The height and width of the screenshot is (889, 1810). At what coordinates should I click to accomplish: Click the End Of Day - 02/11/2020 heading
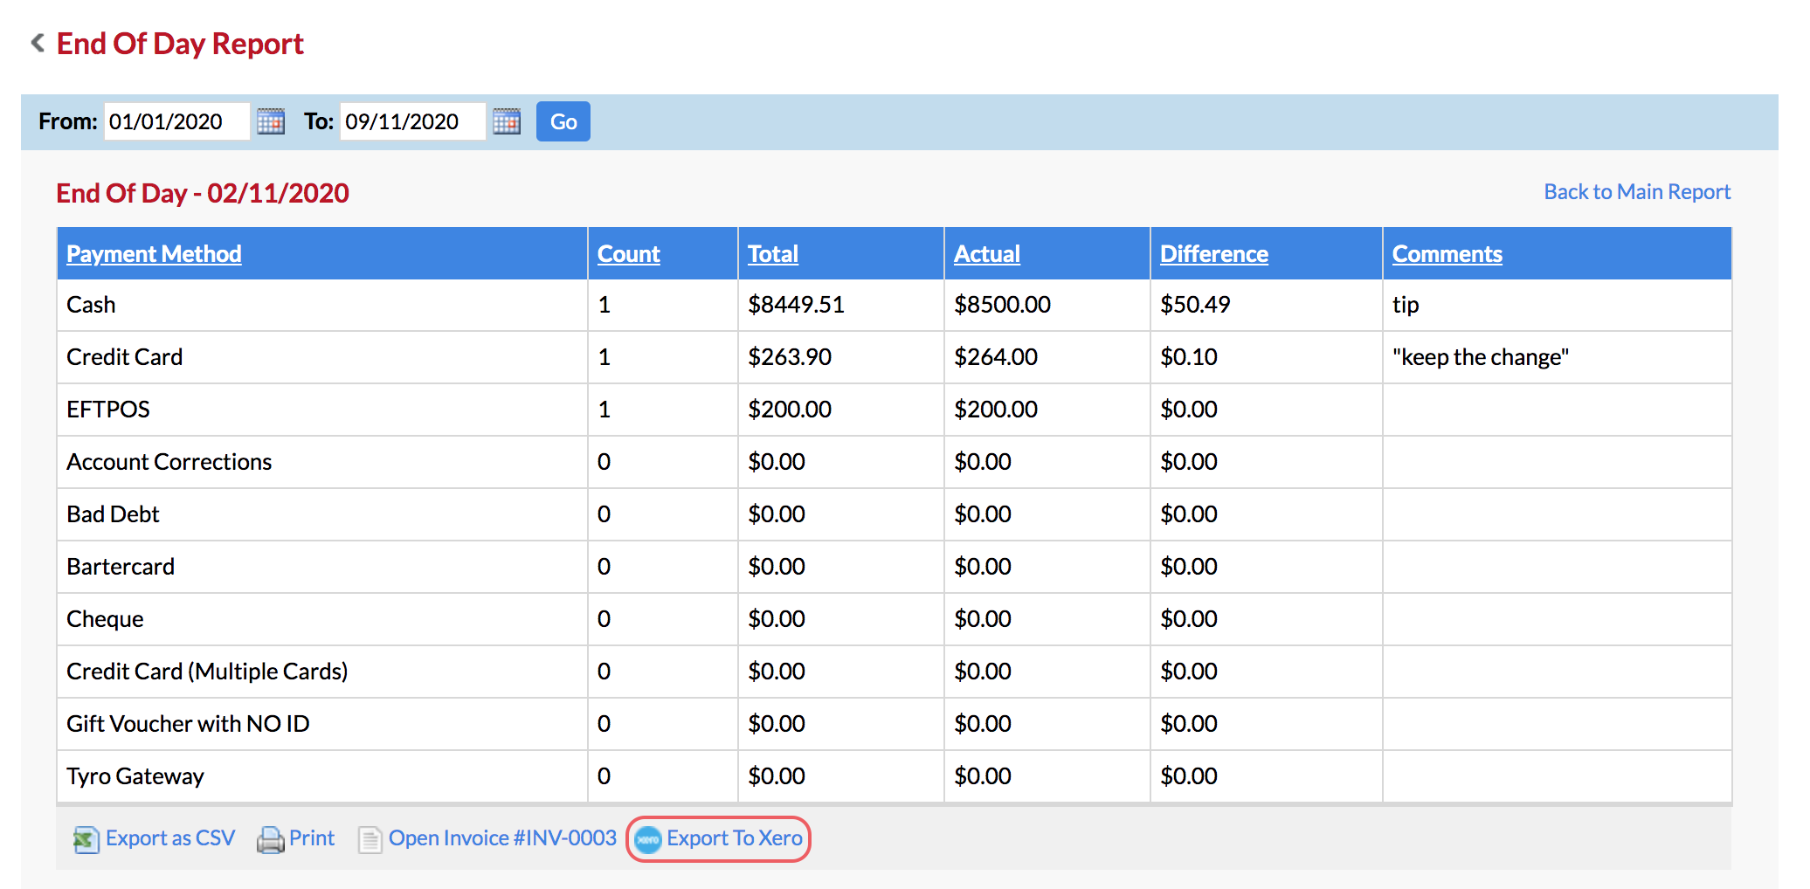pos(203,193)
